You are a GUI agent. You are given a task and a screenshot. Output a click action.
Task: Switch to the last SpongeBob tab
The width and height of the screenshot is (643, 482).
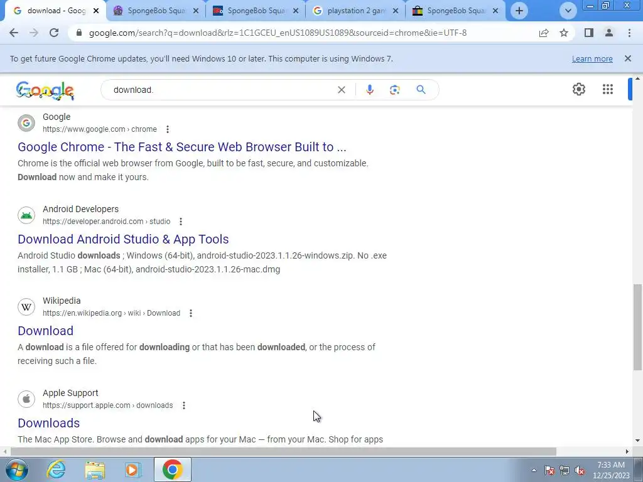[x=456, y=11]
